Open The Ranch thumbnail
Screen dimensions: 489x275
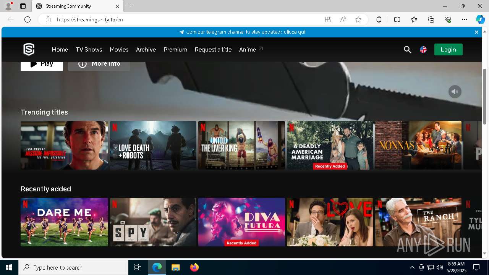418,222
